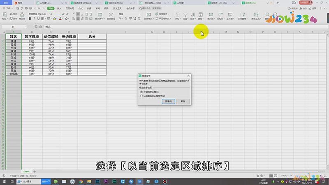The height and width of the screenshot is (185, 329).
Task: Open the font size dropdown showing 16
Action: coord(60,14)
